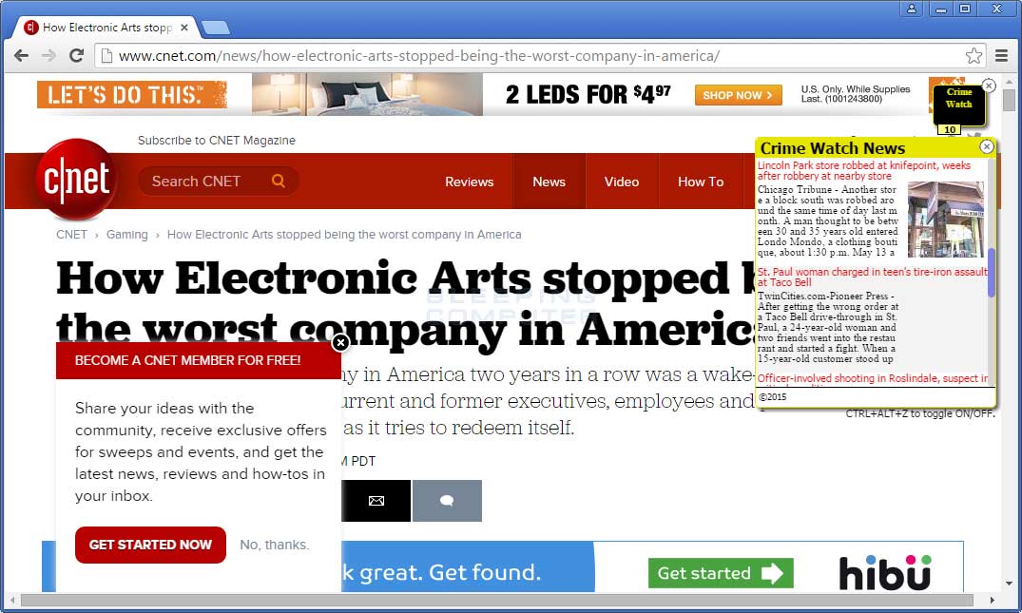Open a new browser tab
Screen dimensions: 1022x613
point(216,28)
